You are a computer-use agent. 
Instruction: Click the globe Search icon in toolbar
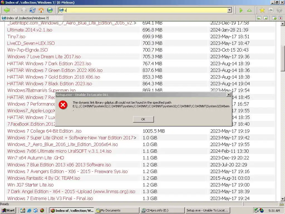pos(50,10)
